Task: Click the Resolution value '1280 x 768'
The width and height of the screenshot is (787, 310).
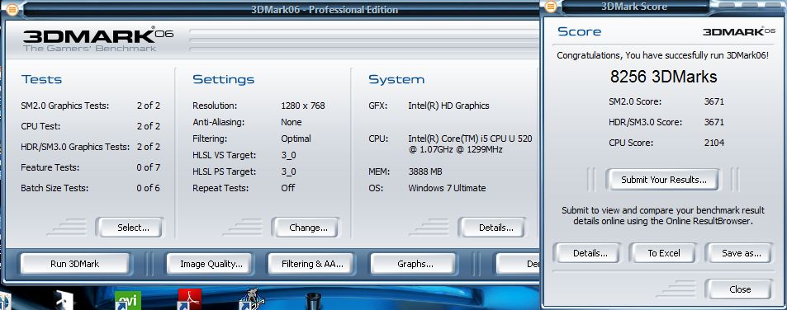Action: [302, 106]
